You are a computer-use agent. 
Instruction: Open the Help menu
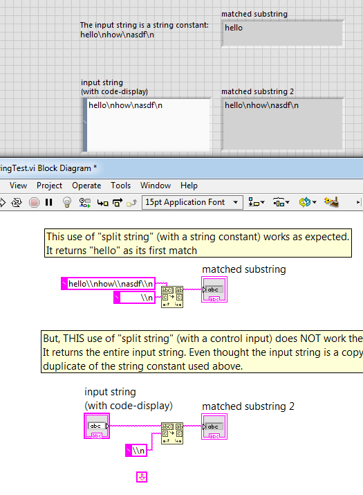pos(189,186)
